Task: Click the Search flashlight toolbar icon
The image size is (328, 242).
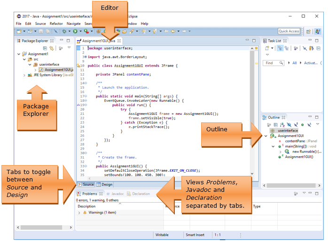Action: [132, 31]
